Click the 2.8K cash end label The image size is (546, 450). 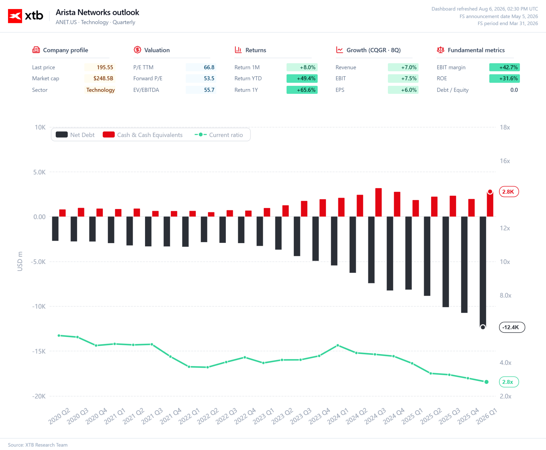[x=509, y=192]
